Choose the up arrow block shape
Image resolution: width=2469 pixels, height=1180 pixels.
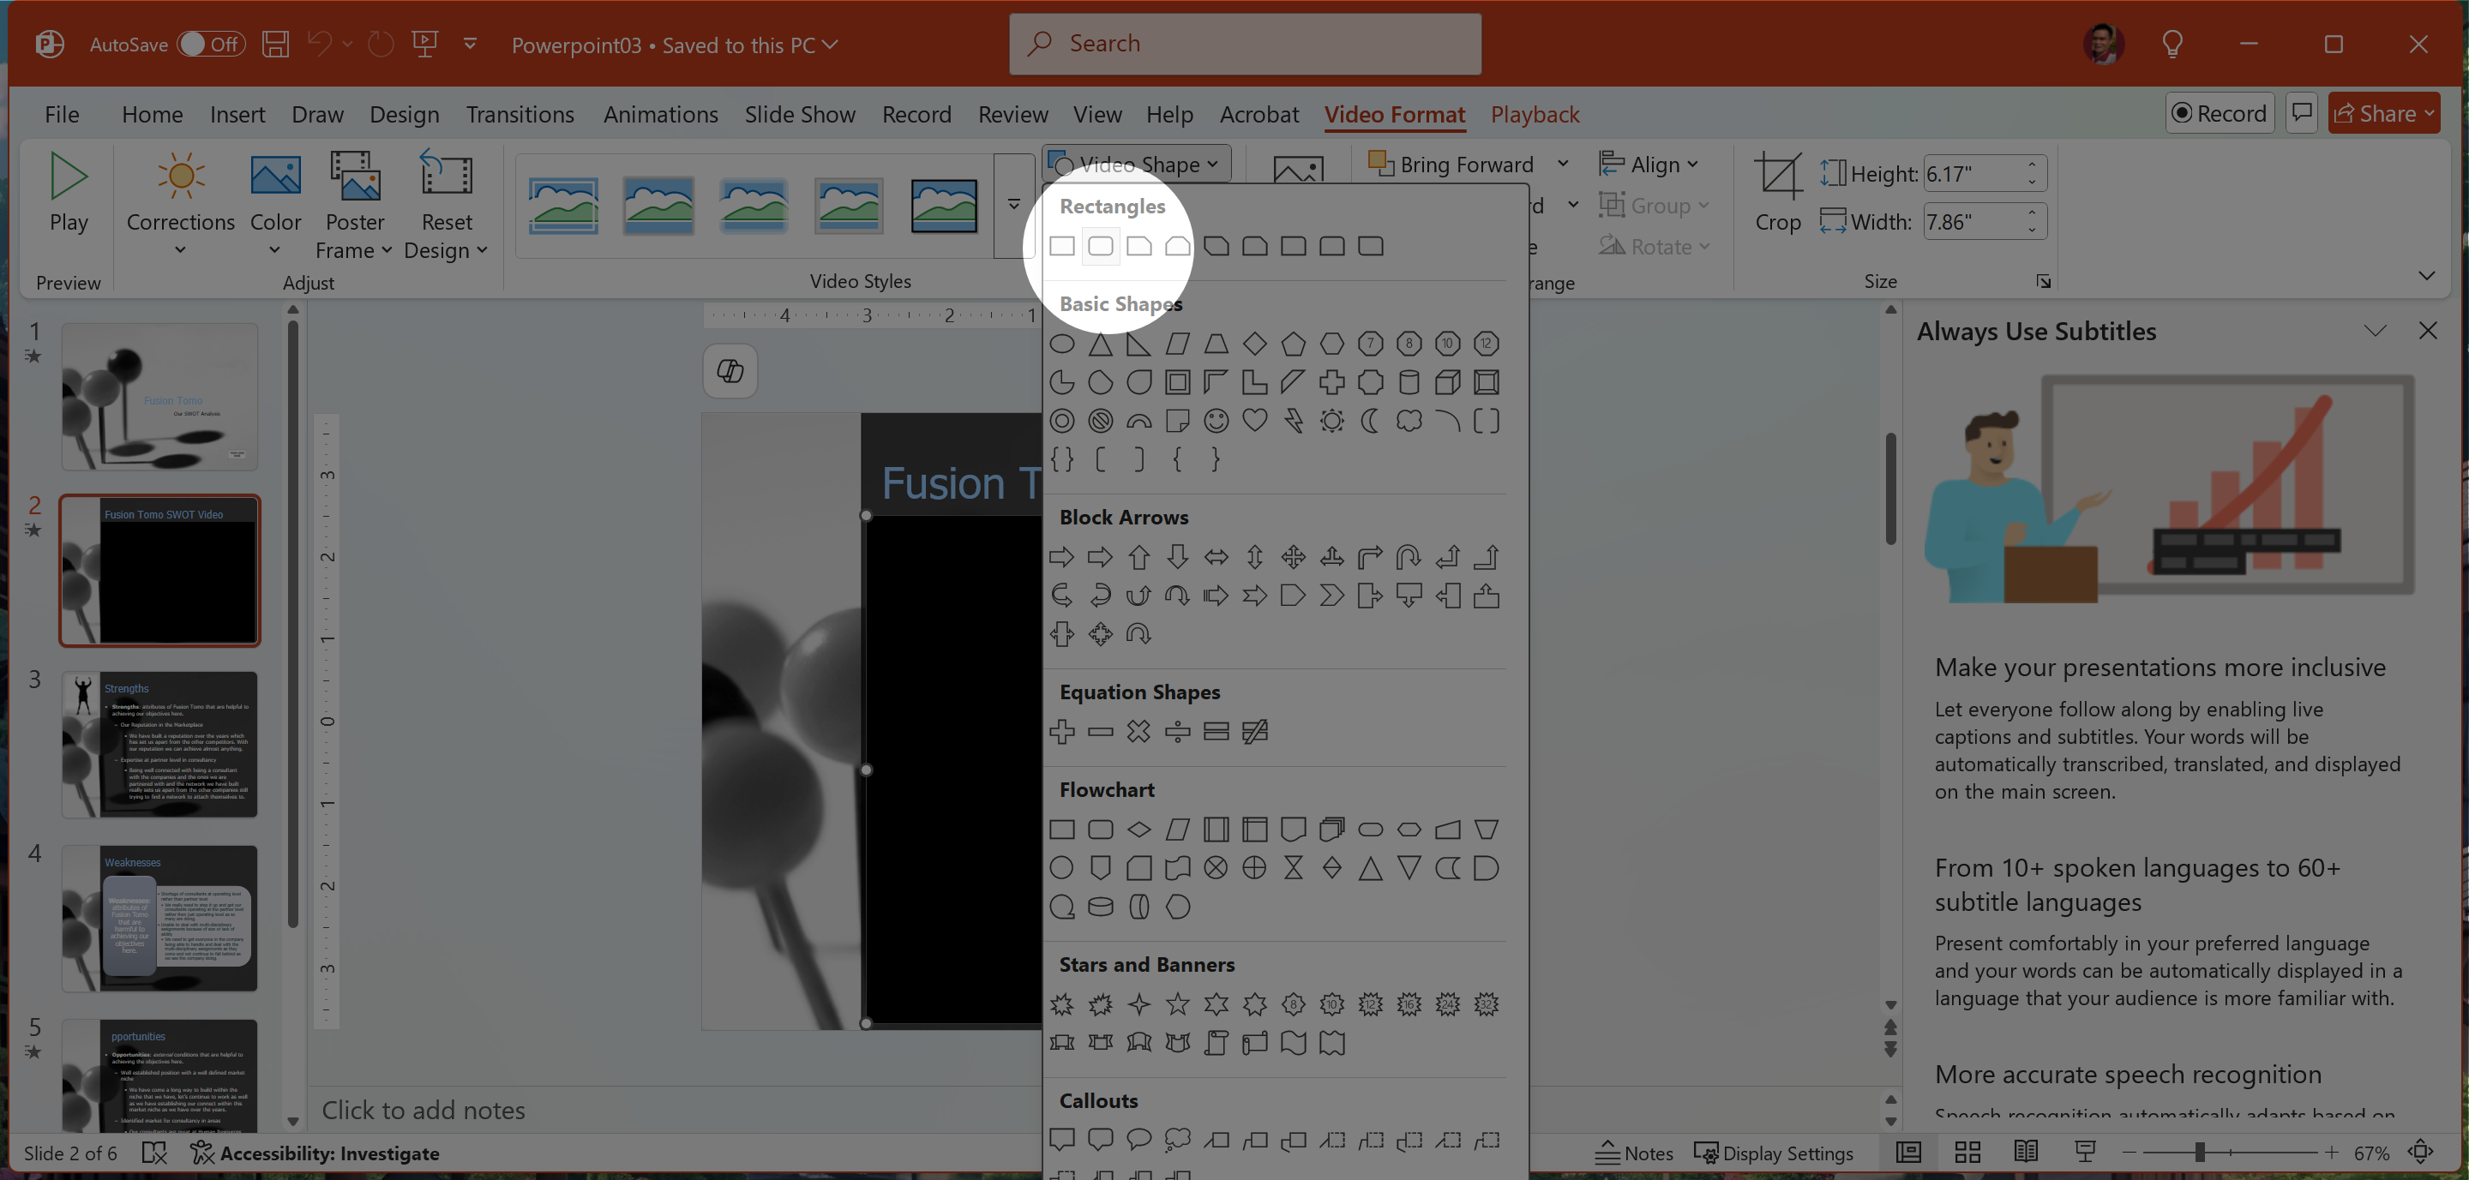[x=1138, y=556]
